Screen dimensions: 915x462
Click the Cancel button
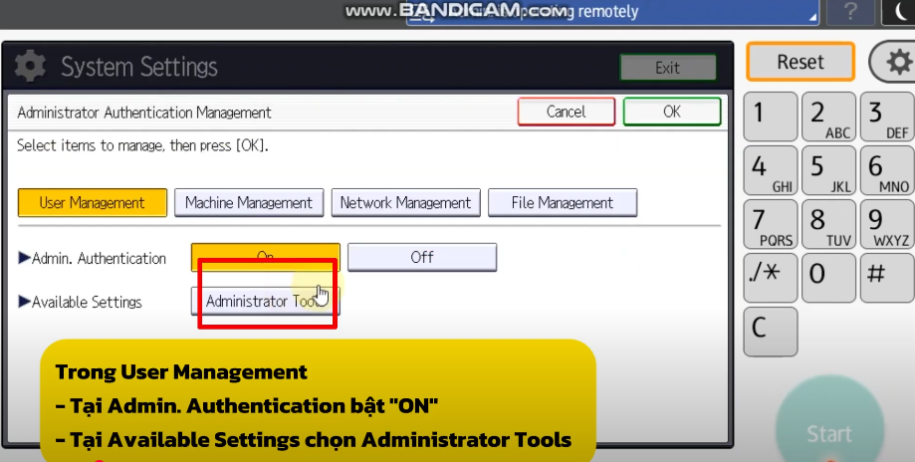coord(567,112)
